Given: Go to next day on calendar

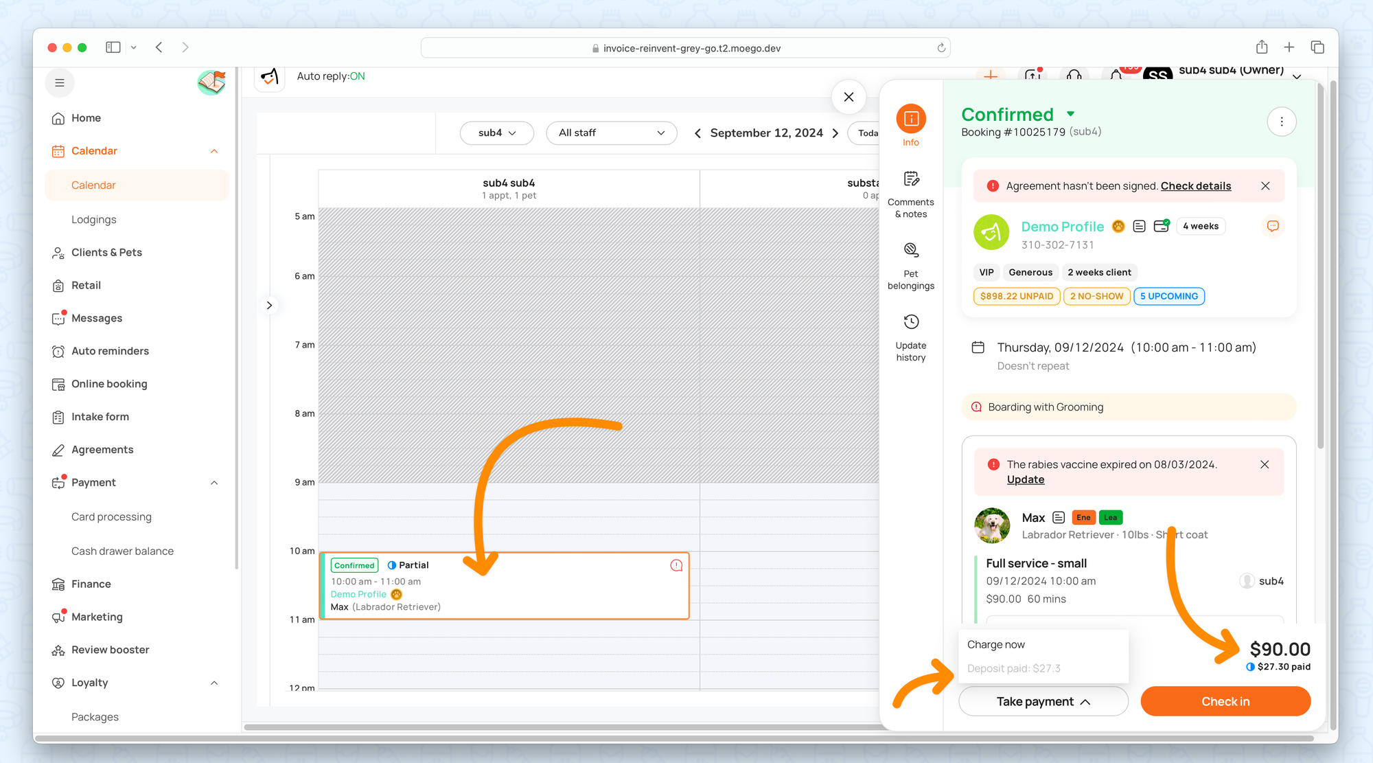Looking at the screenshot, I should [x=835, y=133].
